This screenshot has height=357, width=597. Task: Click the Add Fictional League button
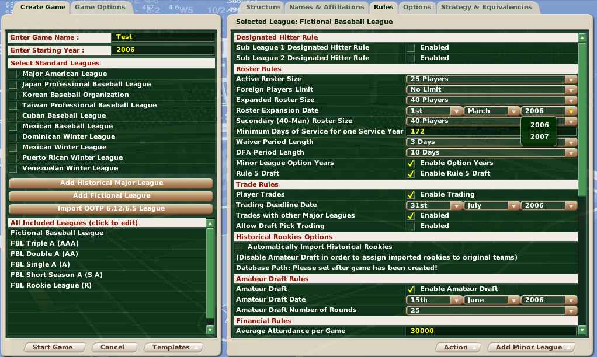pos(111,196)
